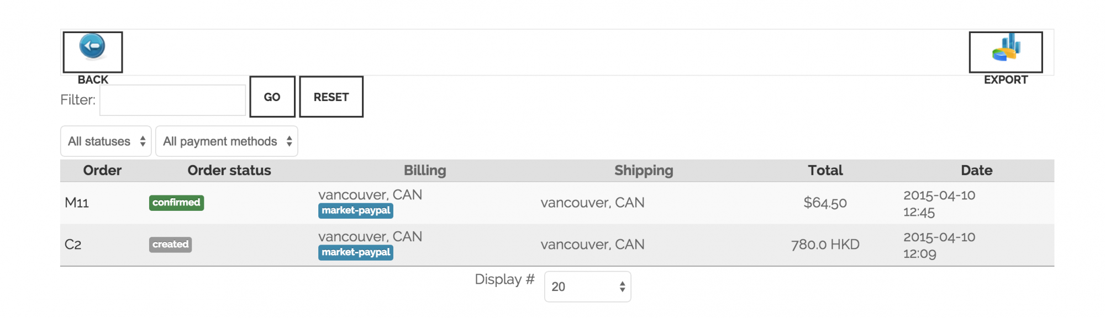Click the RESET button
Screen dimensions: 1105x318
[x=331, y=97]
